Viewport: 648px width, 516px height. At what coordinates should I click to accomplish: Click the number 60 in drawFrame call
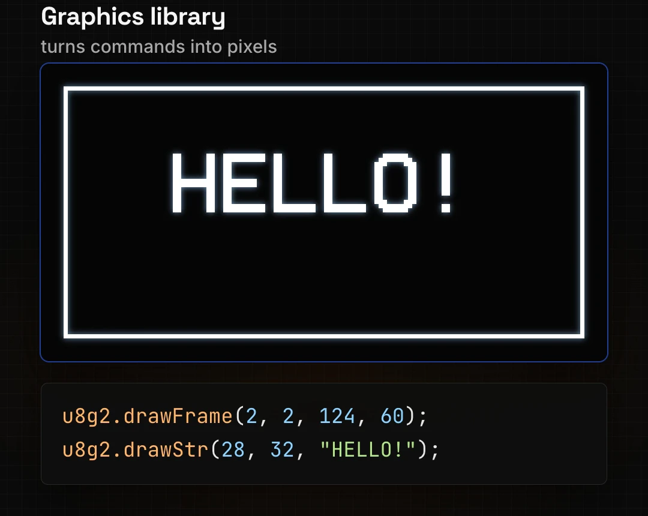pyautogui.click(x=392, y=416)
